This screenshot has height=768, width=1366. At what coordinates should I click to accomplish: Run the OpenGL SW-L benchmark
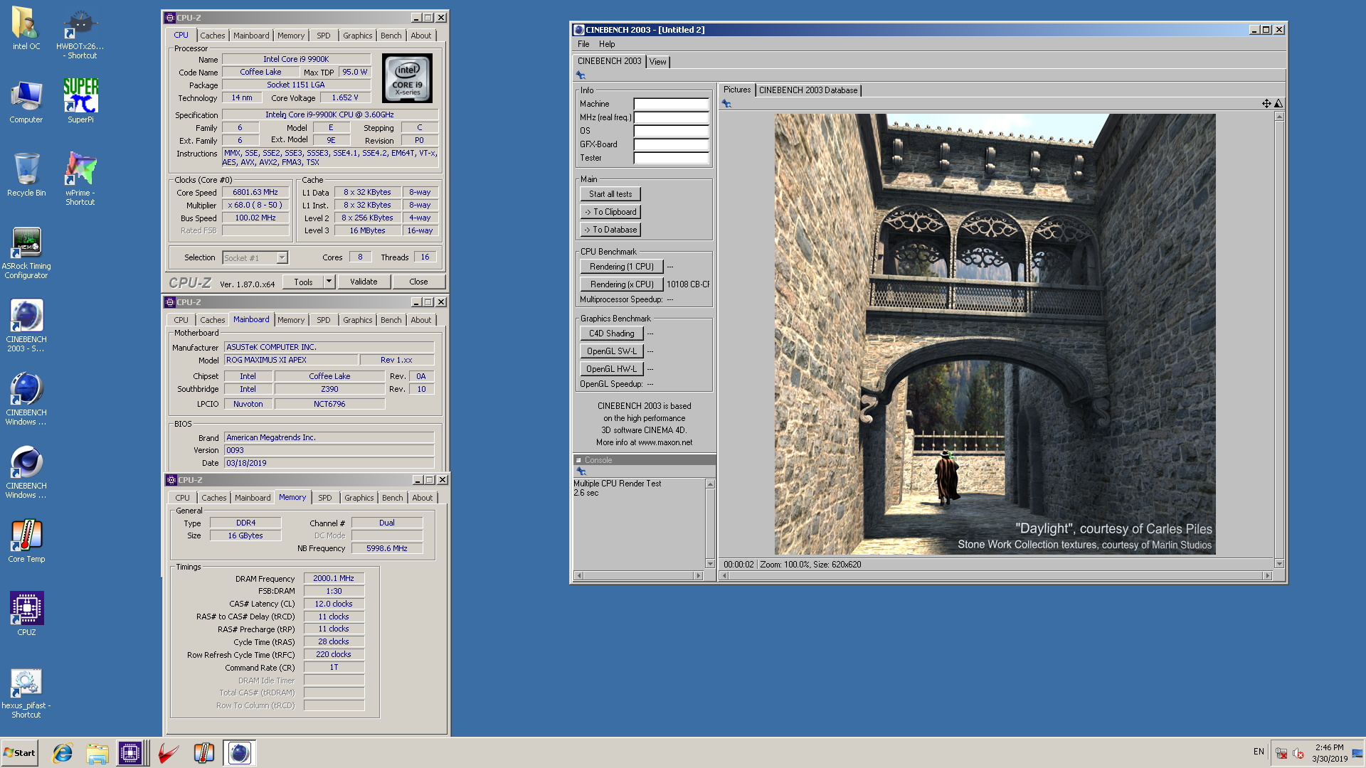pyautogui.click(x=612, y=351)
